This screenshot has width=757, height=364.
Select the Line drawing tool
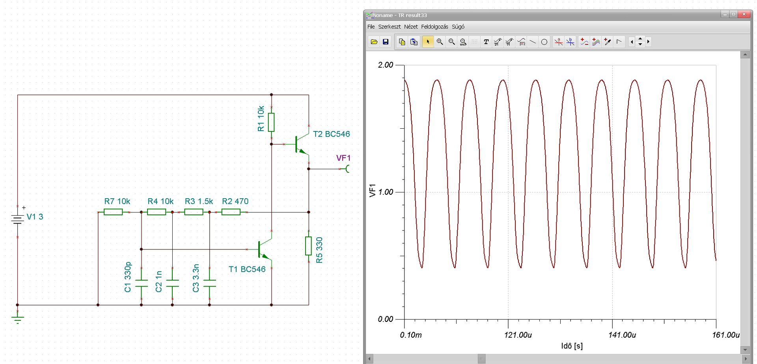coord(533,42)
